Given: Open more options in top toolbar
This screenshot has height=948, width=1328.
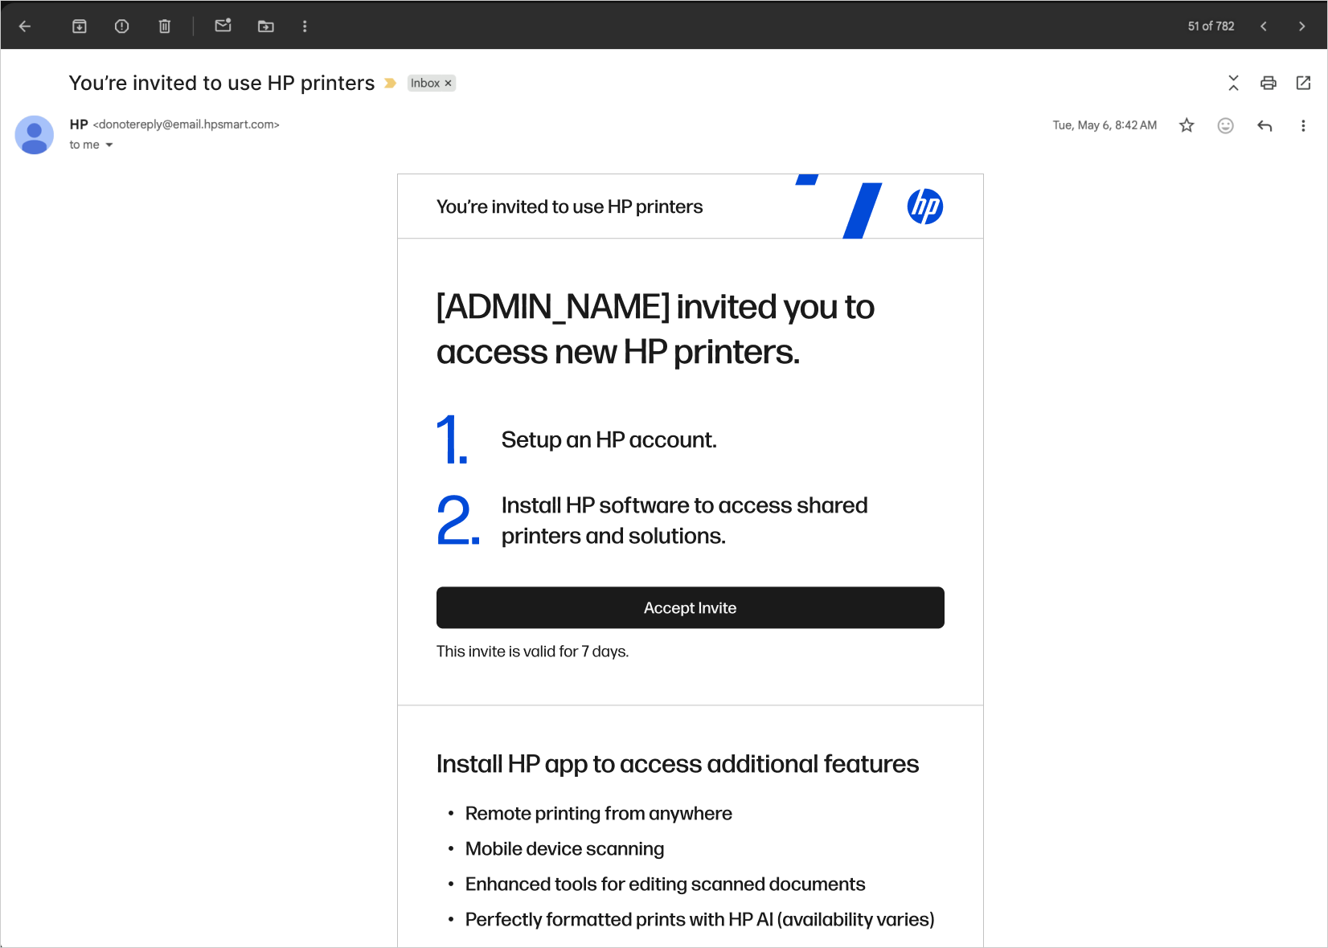Looking at the screenshot, I should [305, 27].
